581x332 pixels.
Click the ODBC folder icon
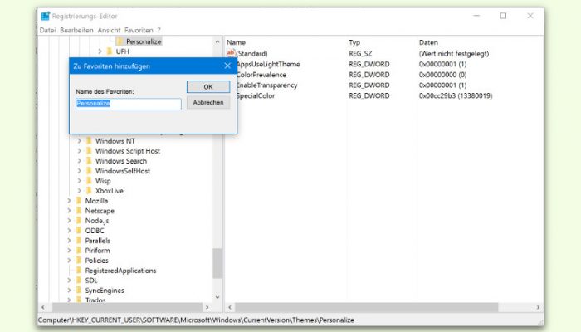point(79,231)
